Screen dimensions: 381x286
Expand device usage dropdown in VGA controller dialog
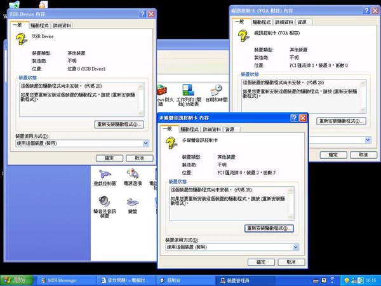click(x=368, y=140)
